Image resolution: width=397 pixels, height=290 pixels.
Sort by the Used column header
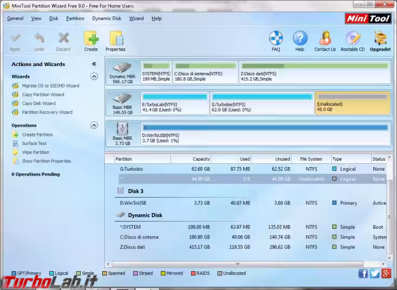coord(231,159)
